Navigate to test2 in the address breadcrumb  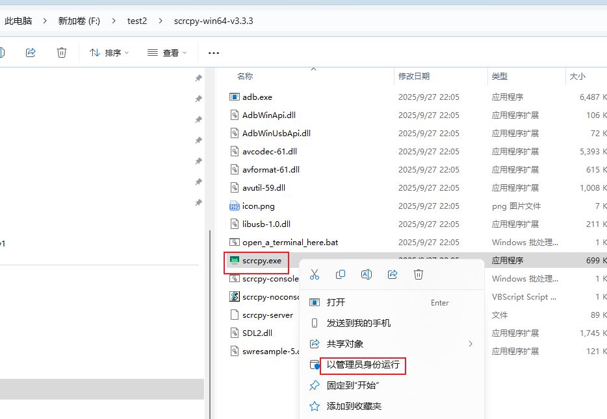tap(137, 21)
